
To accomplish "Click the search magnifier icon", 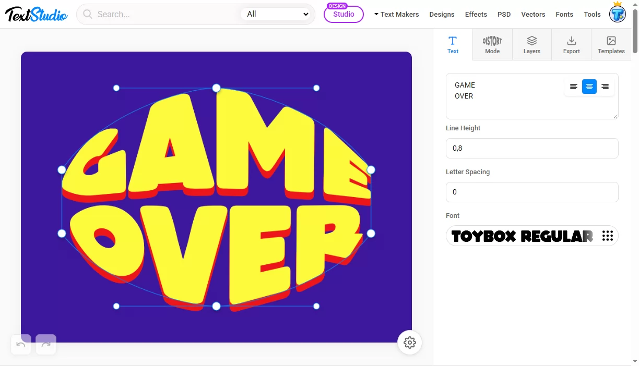I will pyautogui.click(x=88, y=14).
